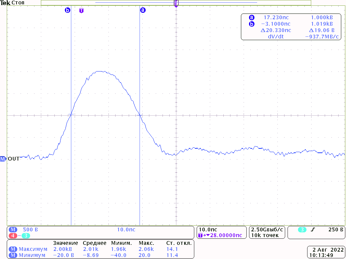Image resolution: width=346 pixels, height=259 pixels.
Task: Click the cursor b icon in the readout
Action: pos(251,24)
